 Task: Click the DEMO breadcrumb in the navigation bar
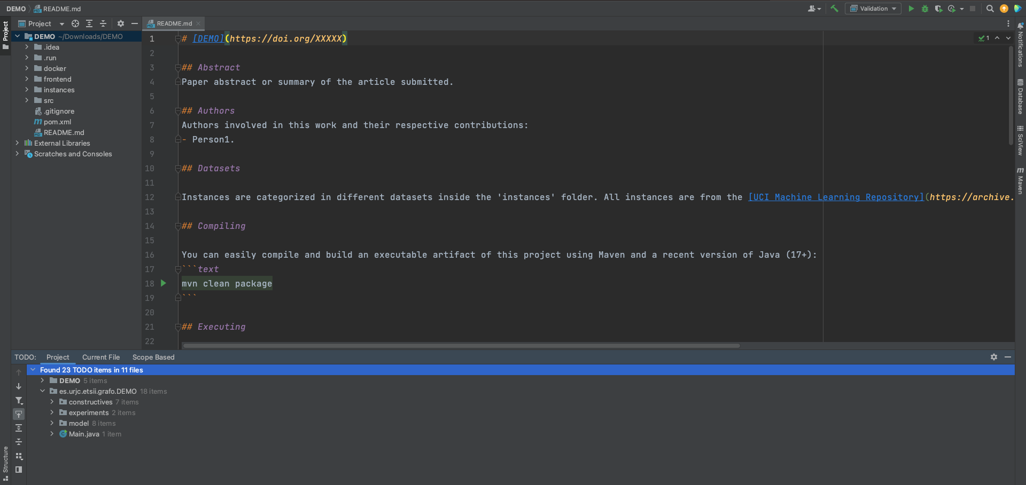click(x=16, y=9)
